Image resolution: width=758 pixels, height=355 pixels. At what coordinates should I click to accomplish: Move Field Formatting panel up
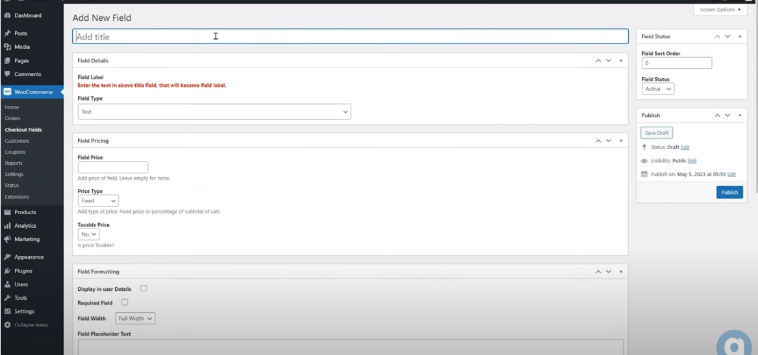[598, 272]
